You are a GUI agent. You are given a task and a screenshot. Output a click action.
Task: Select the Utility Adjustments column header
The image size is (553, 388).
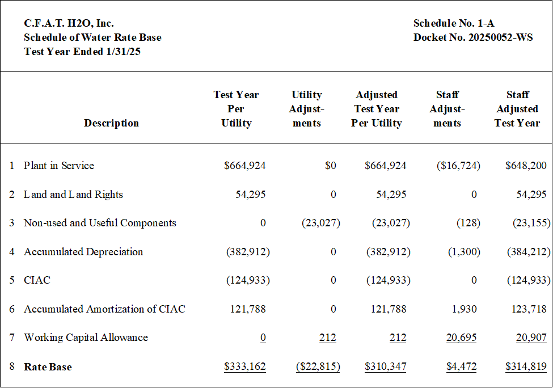[306, 109]
